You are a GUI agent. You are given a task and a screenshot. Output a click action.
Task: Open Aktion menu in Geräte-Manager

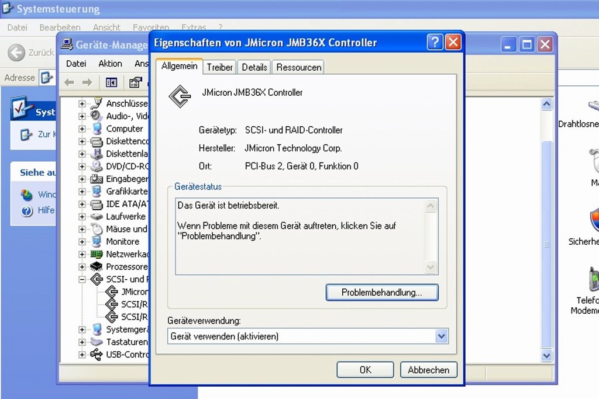[x=110, y=63]
